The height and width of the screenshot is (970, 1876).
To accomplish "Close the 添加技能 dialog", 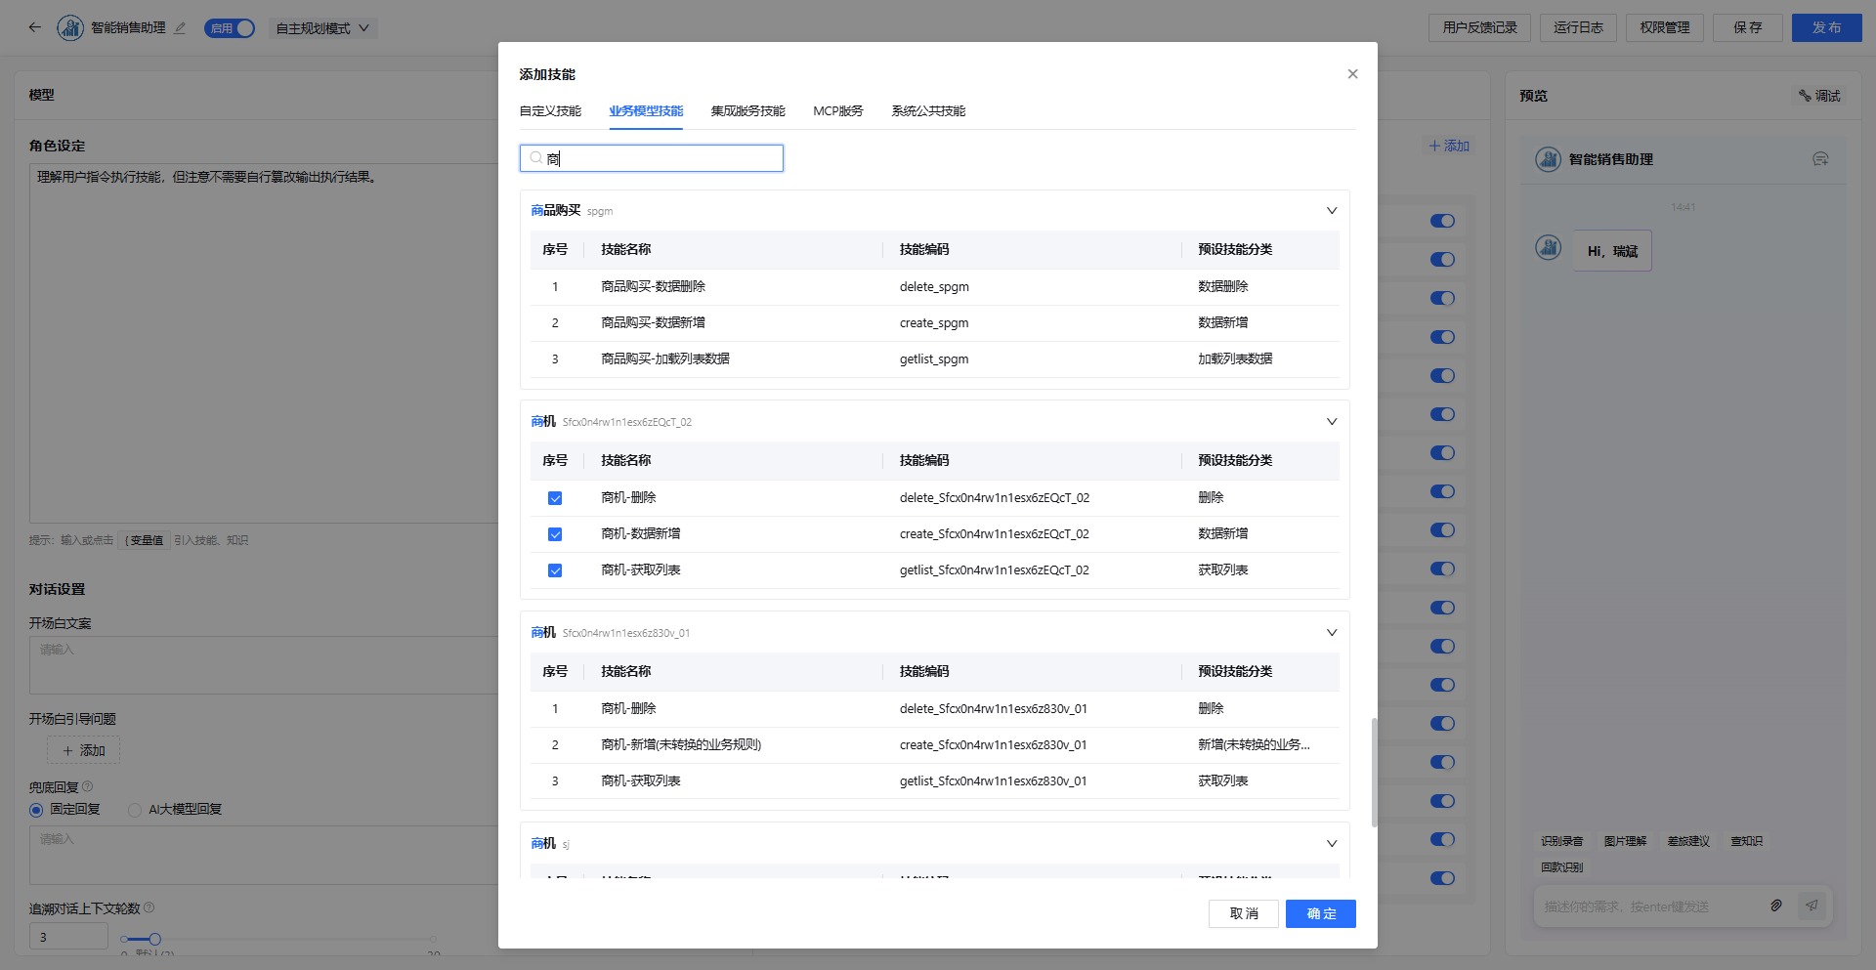I will pyautogui.click(x=1352, y=74).
